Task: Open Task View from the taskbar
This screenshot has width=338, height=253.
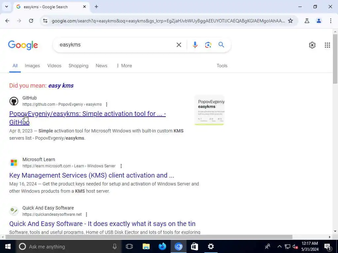Action: (x=129, y=246)
